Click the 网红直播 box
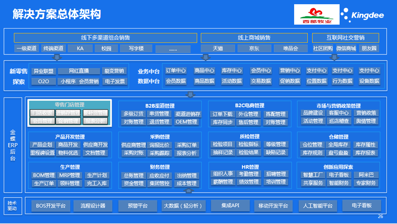The height and width of the screenshot is (224, 397). (x=79, y=71)
